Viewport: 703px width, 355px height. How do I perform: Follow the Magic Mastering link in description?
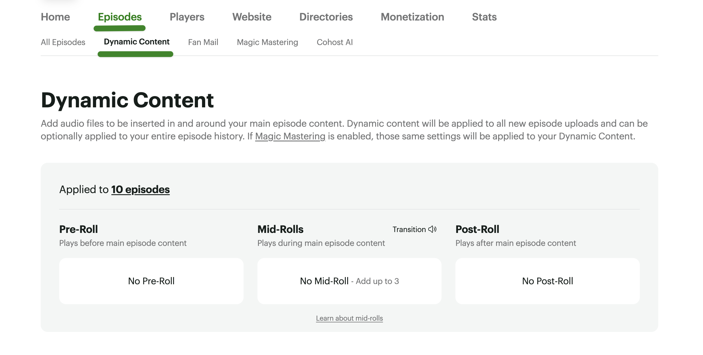290,136
